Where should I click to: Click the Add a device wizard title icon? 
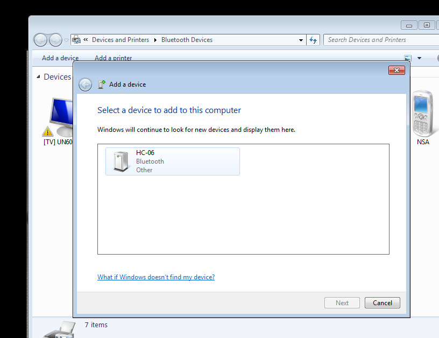pyautogui.click(x=102, y=84)
